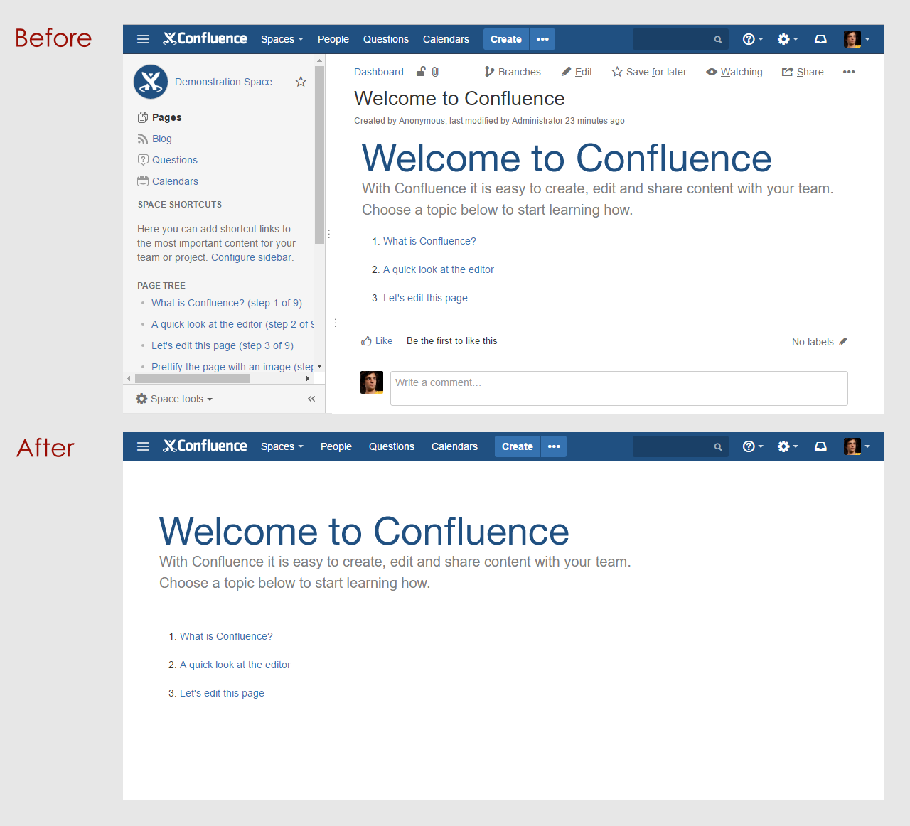
Task: Open settings cog menu in After header
Action: pos(787,446)
